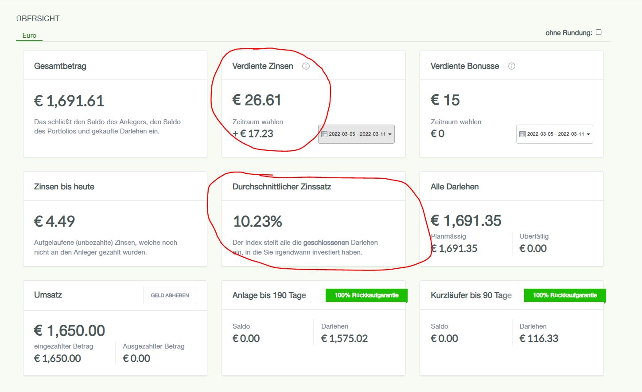The width and height of the screenshot is (642, 392).
Task: Enable the ohne Rundung checkbox
Action: 599,32
